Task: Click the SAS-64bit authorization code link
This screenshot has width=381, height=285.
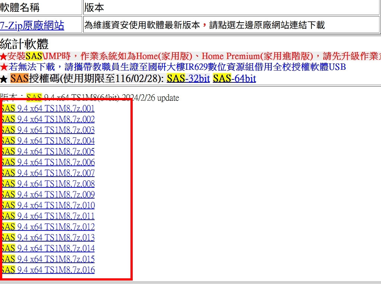Action: coord(234,78)
